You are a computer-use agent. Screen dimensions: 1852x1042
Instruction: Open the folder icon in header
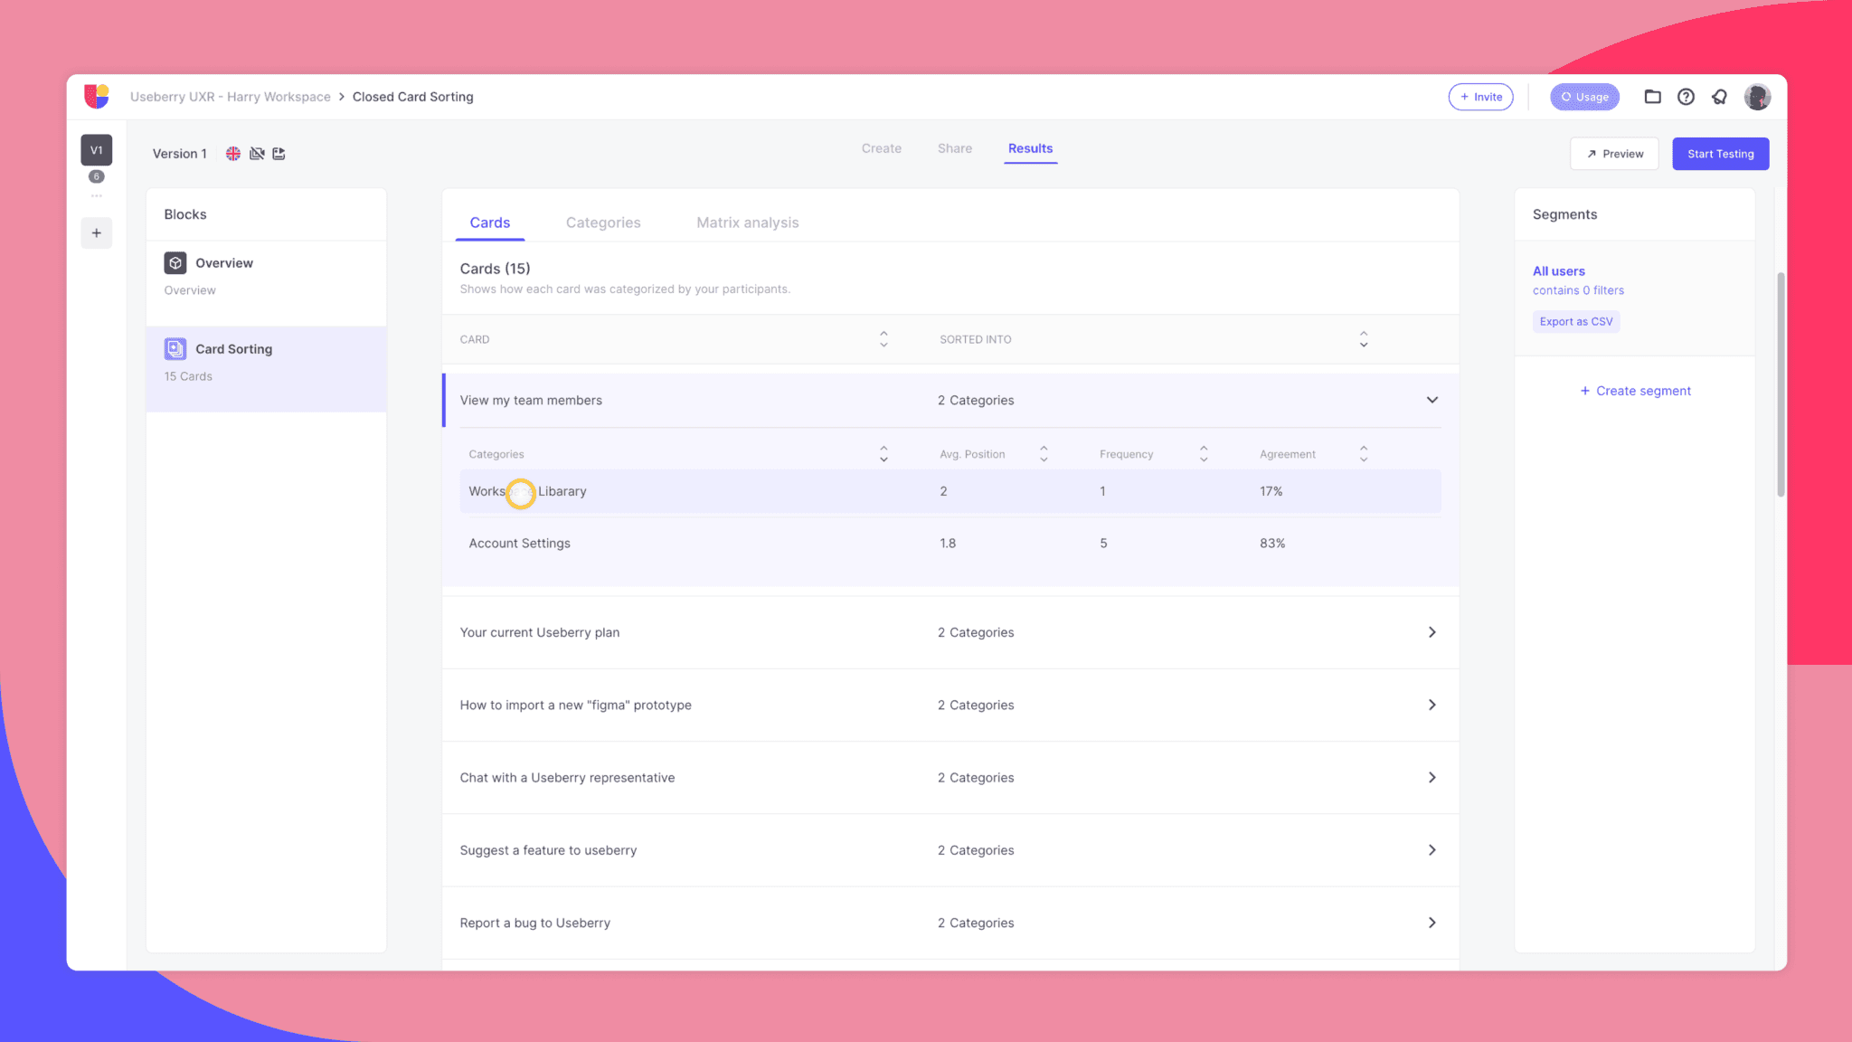click(1652, 97)
